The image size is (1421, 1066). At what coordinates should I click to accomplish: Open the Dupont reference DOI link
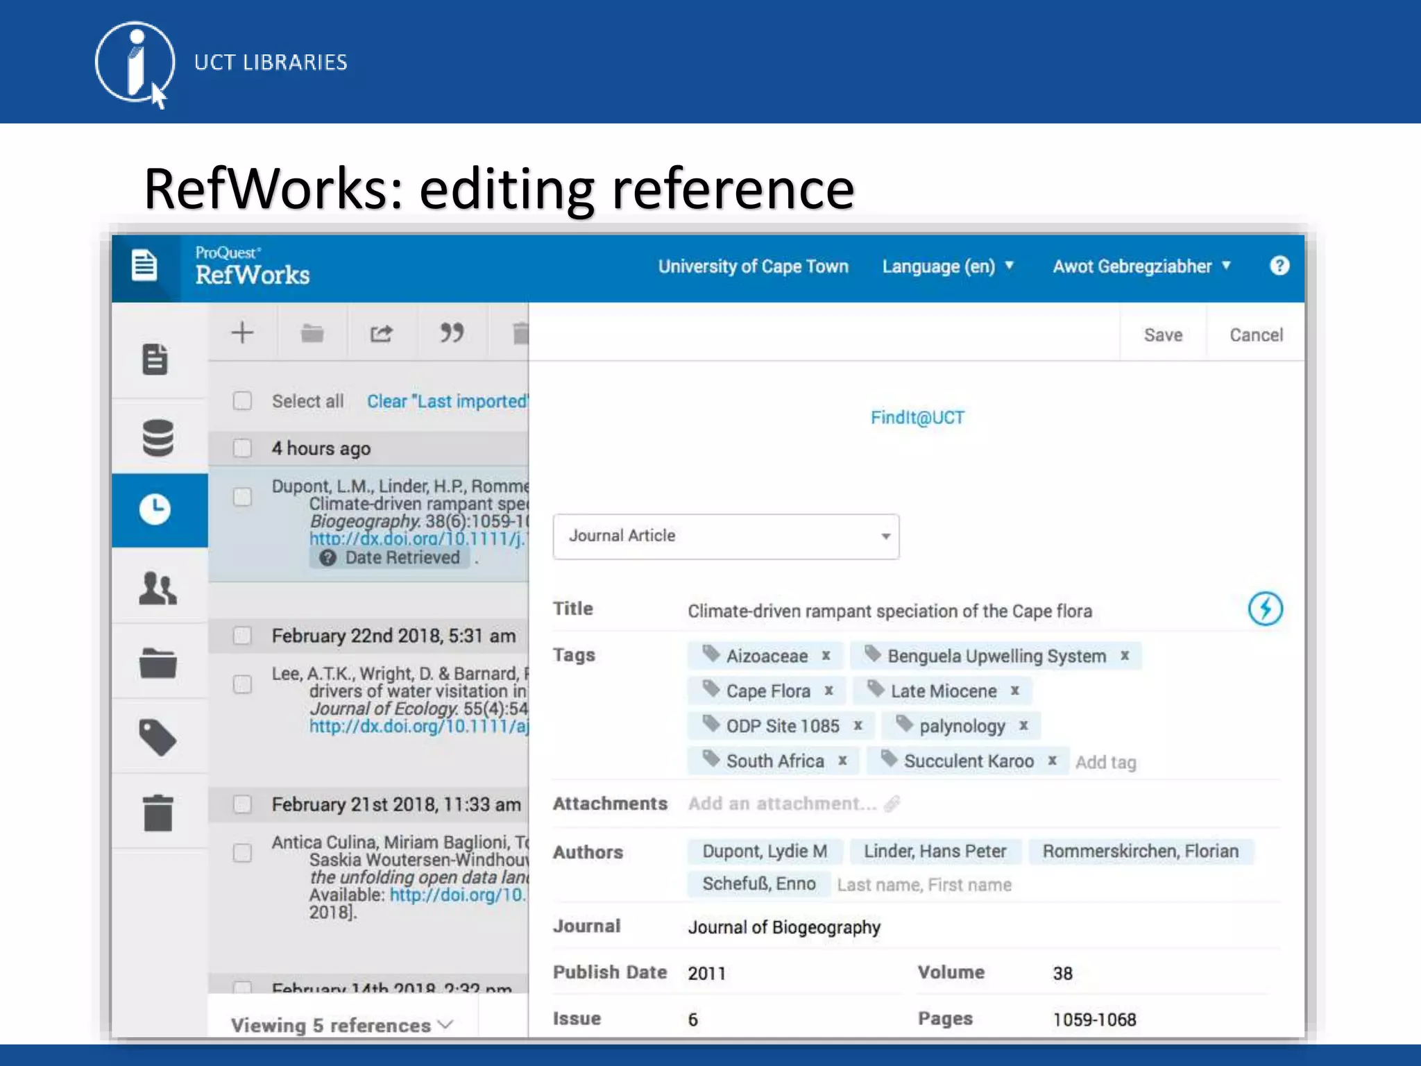418,539
